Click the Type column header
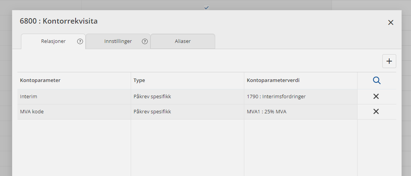Image resolution: width=411 pixels, height=176 pixels. tap(139, 80)
